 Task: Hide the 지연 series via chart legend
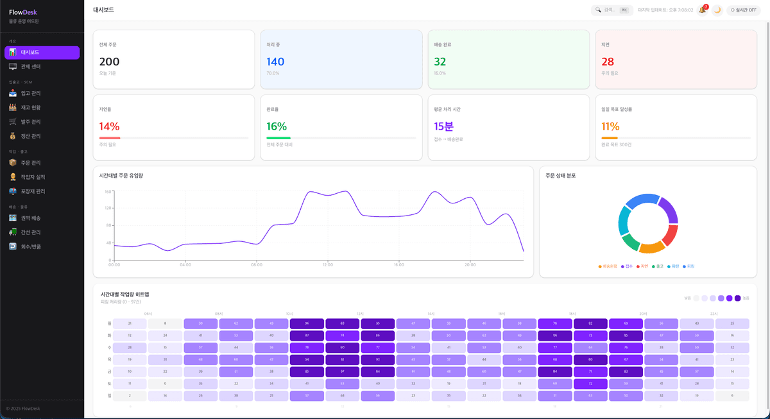(642, 266)
